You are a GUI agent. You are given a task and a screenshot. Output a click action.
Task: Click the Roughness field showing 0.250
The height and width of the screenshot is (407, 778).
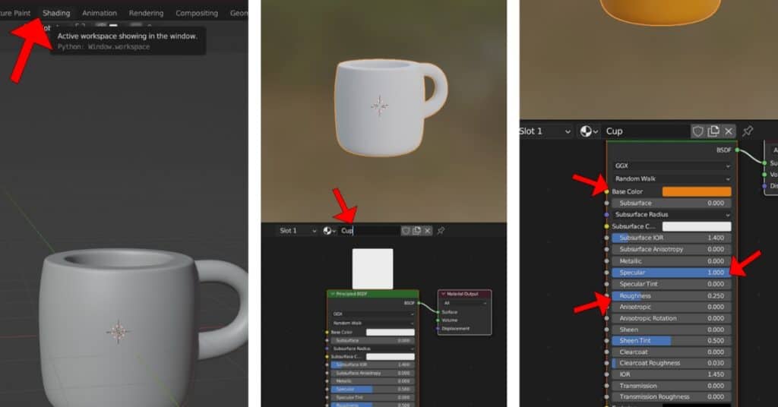(x=672, y=295)
